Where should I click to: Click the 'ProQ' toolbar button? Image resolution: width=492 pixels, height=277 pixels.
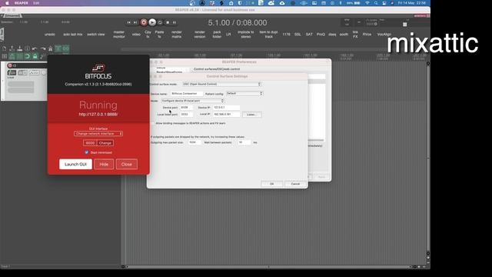tap(321, 34)
